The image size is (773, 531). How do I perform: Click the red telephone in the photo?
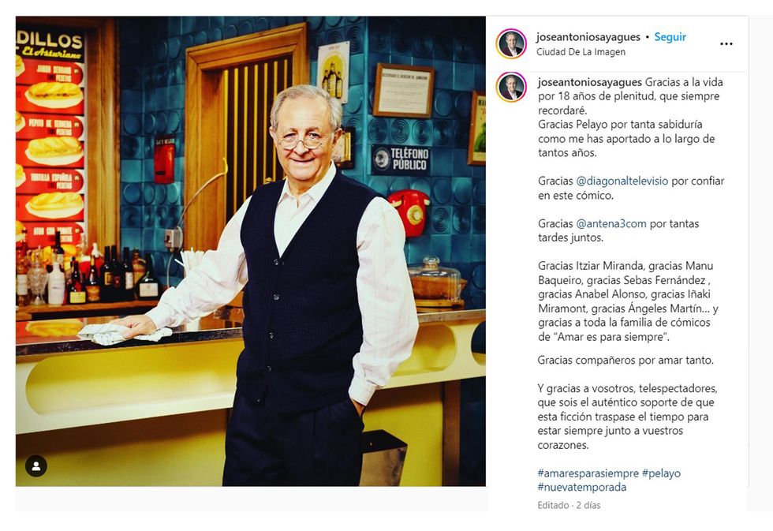[409, 211]
